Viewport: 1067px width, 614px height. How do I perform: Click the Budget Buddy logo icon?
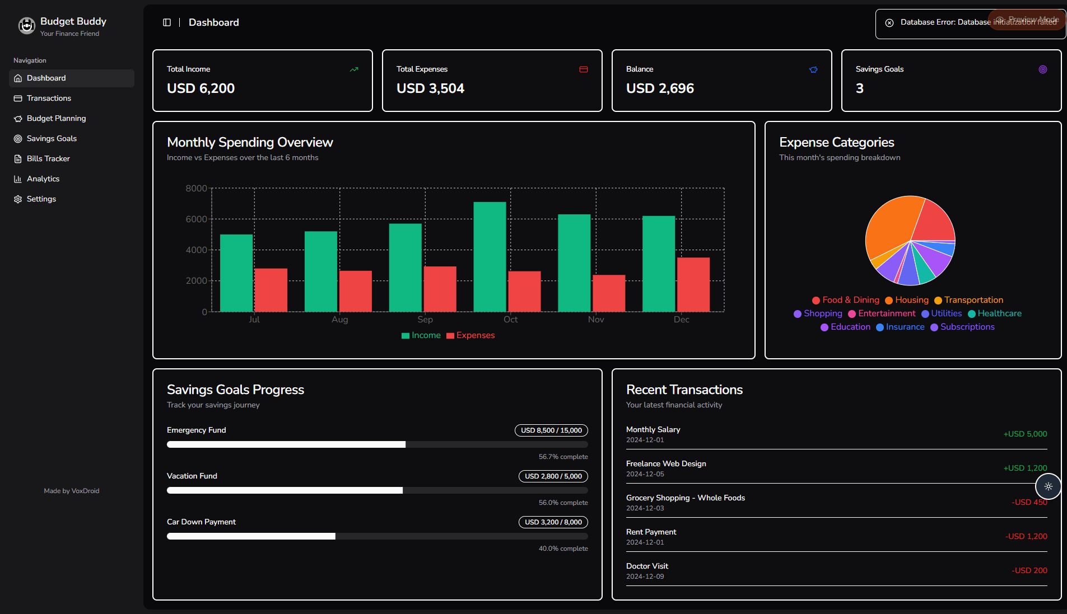26,26
